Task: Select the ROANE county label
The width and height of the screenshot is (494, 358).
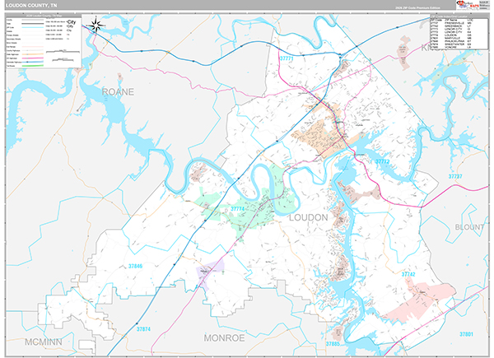Action: pos(117,91)
